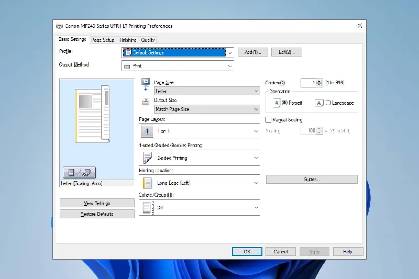Confirm with the OK button

click(x=247, y=251)
